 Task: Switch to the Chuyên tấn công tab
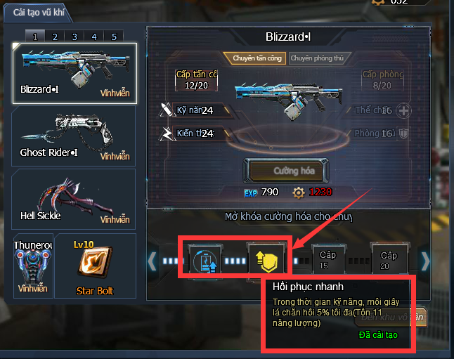point(254,58)
